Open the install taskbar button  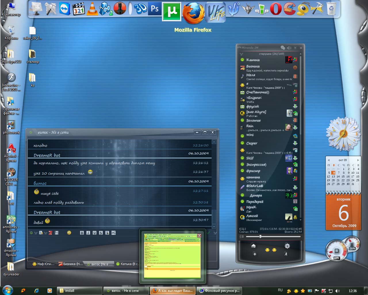(x=80, y=291)
